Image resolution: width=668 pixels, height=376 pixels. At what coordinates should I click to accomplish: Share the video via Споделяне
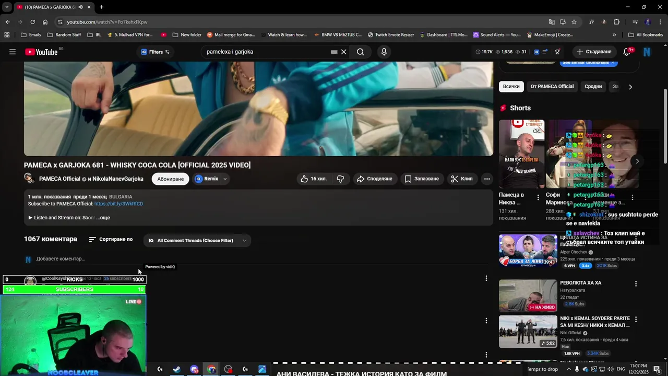[x=375, y=179]
